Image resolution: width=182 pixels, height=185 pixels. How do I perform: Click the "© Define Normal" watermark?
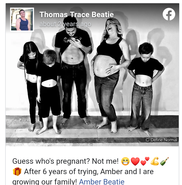pos(161,140)
